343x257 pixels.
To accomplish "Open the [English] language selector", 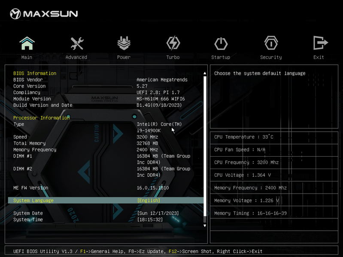I will (149, 200).
